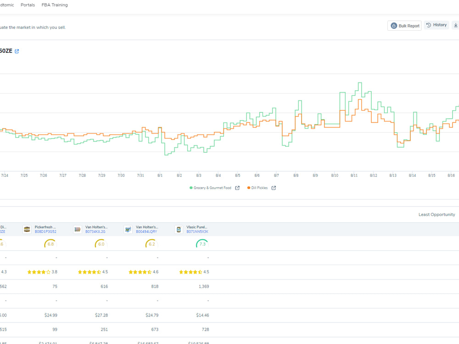Open ASIN link B0734KJL2G
The image size is (459, 344).
coord(95,232)
